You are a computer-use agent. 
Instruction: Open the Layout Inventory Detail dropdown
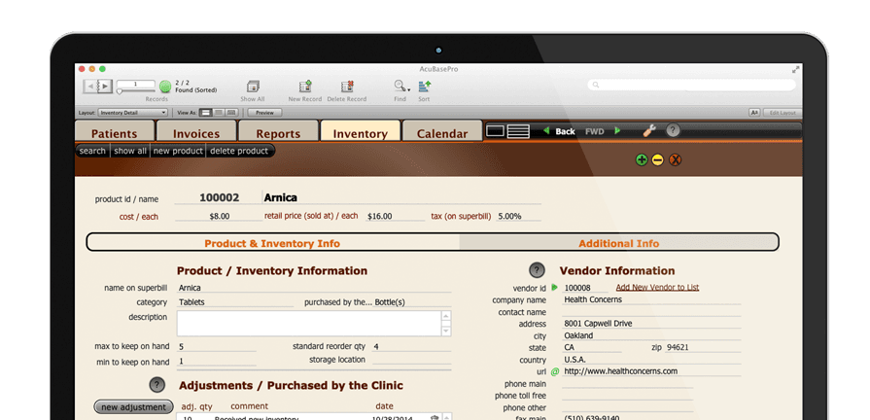(132, 113)
